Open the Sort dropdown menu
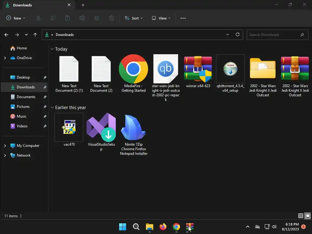Image resolution: width=312 pixels, height=234 pixels. pyautogui.click(x=134, y=18)
